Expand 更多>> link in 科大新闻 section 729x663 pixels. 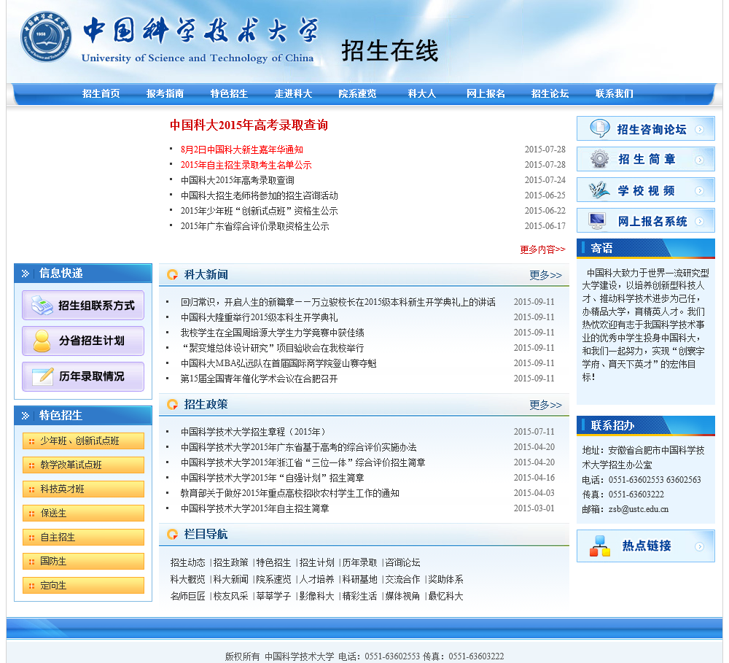click(x=546, y=275)
